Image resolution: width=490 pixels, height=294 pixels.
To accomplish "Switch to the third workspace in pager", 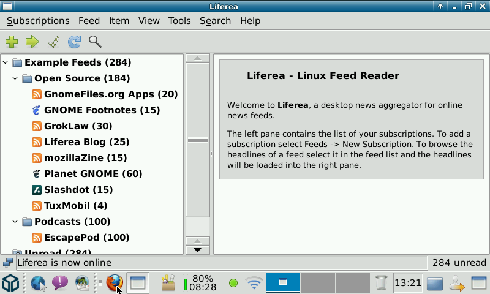I will click(x=353, y=283).
